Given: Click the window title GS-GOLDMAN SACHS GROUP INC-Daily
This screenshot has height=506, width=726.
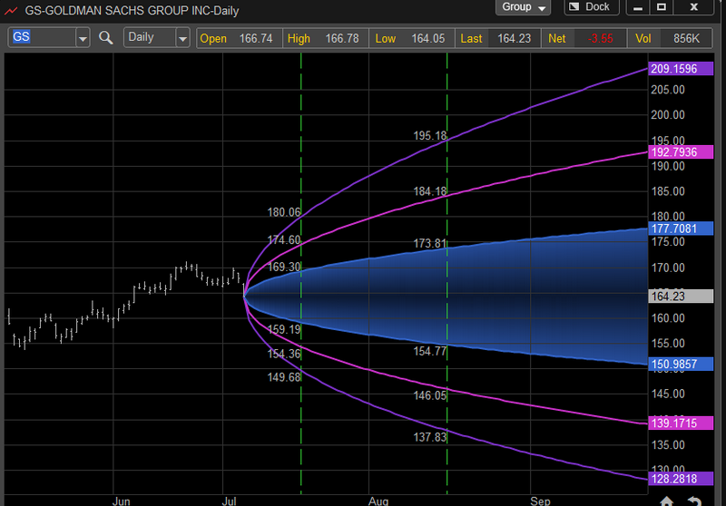Looking at the screenshot, I should (x=132, y=11).
